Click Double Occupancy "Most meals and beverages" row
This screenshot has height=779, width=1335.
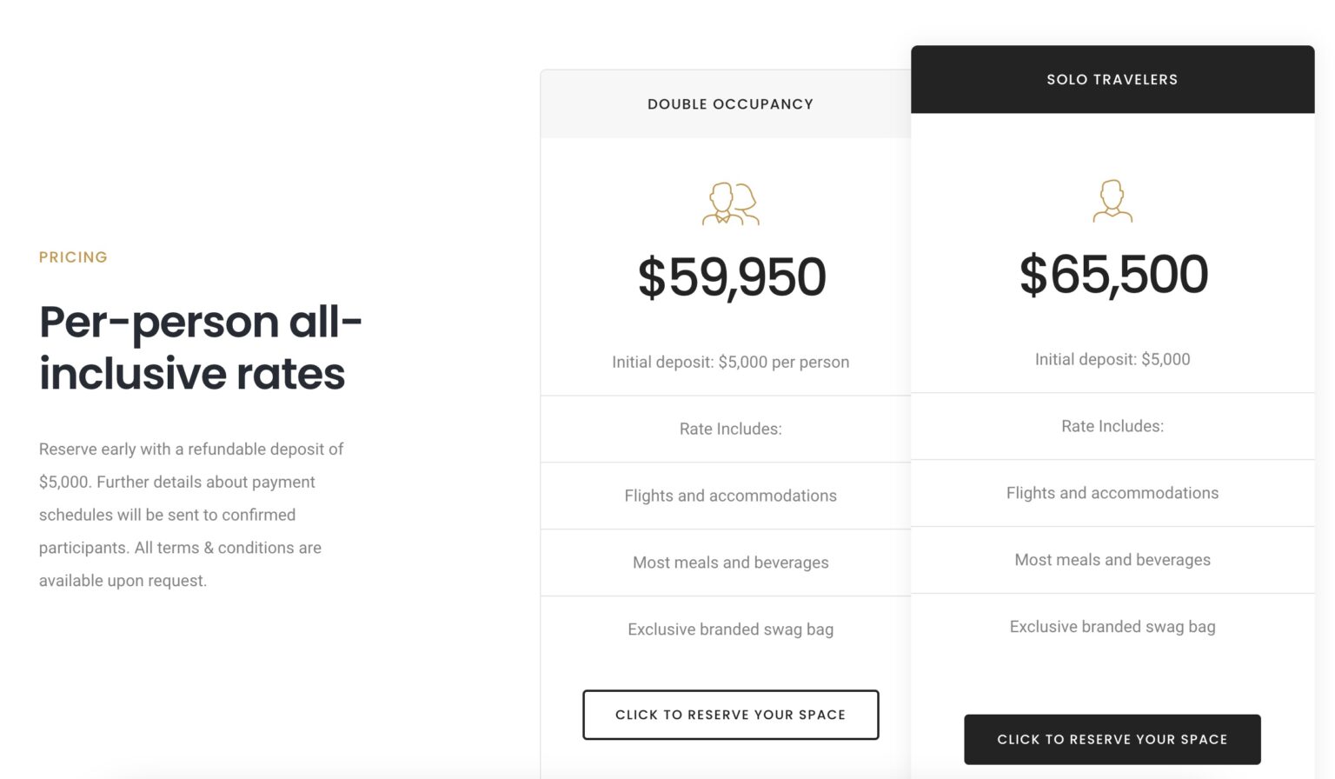tap(730, 563)
